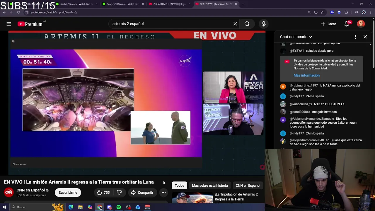Switch to SantyPa10 Stream tab
This screenshot has width=375, height=211.
[122, 4]
